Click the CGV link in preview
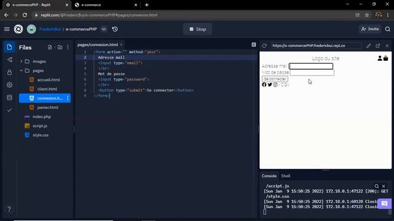Screen dimensions: 394x221 tap(285, 85)
